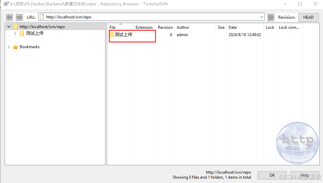323x183 pixels.
Task: Sort list by Author column header
Action: (x=183, y=27)
